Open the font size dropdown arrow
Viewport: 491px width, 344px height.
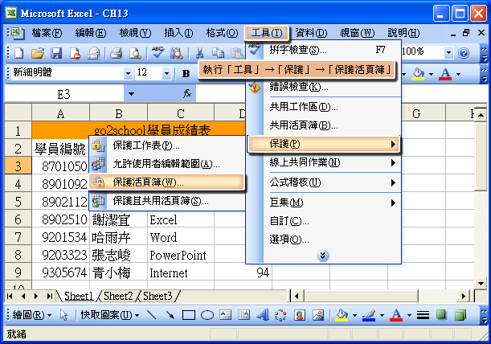(166, 74)
